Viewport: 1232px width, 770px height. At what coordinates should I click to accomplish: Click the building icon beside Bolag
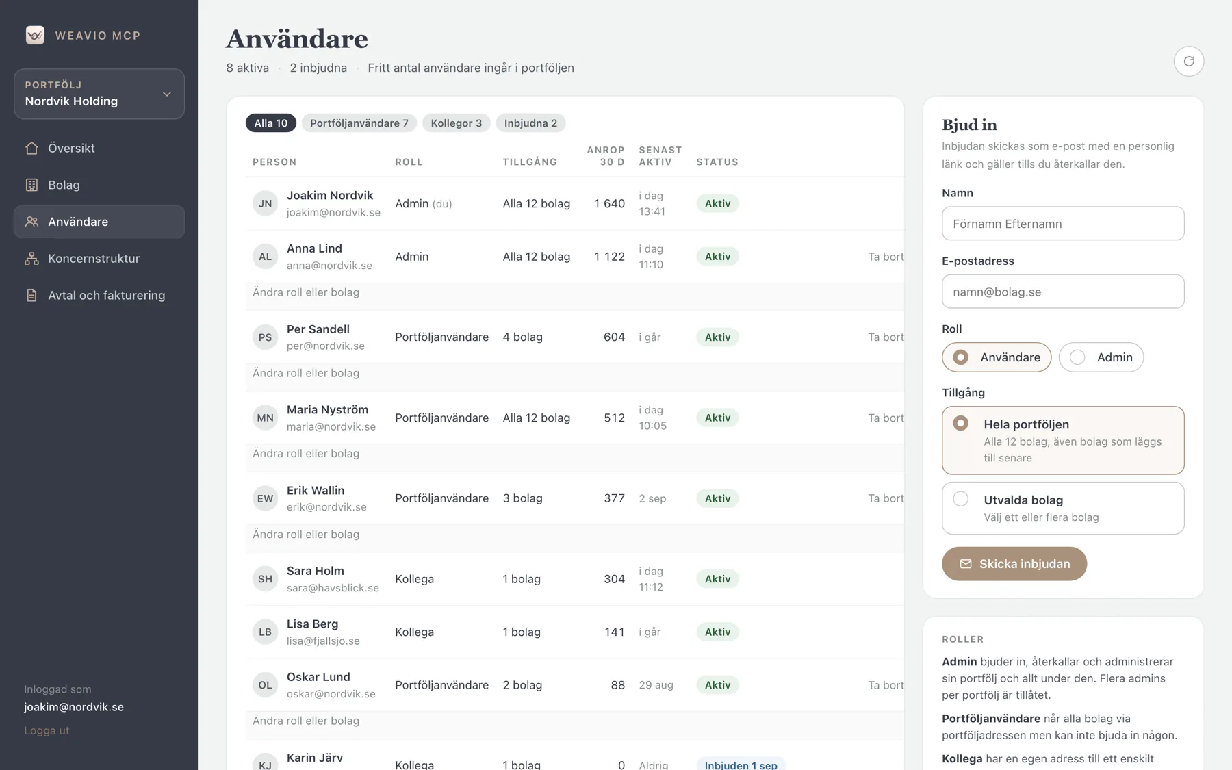(31, 185)
